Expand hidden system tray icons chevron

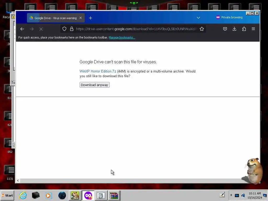231,195
